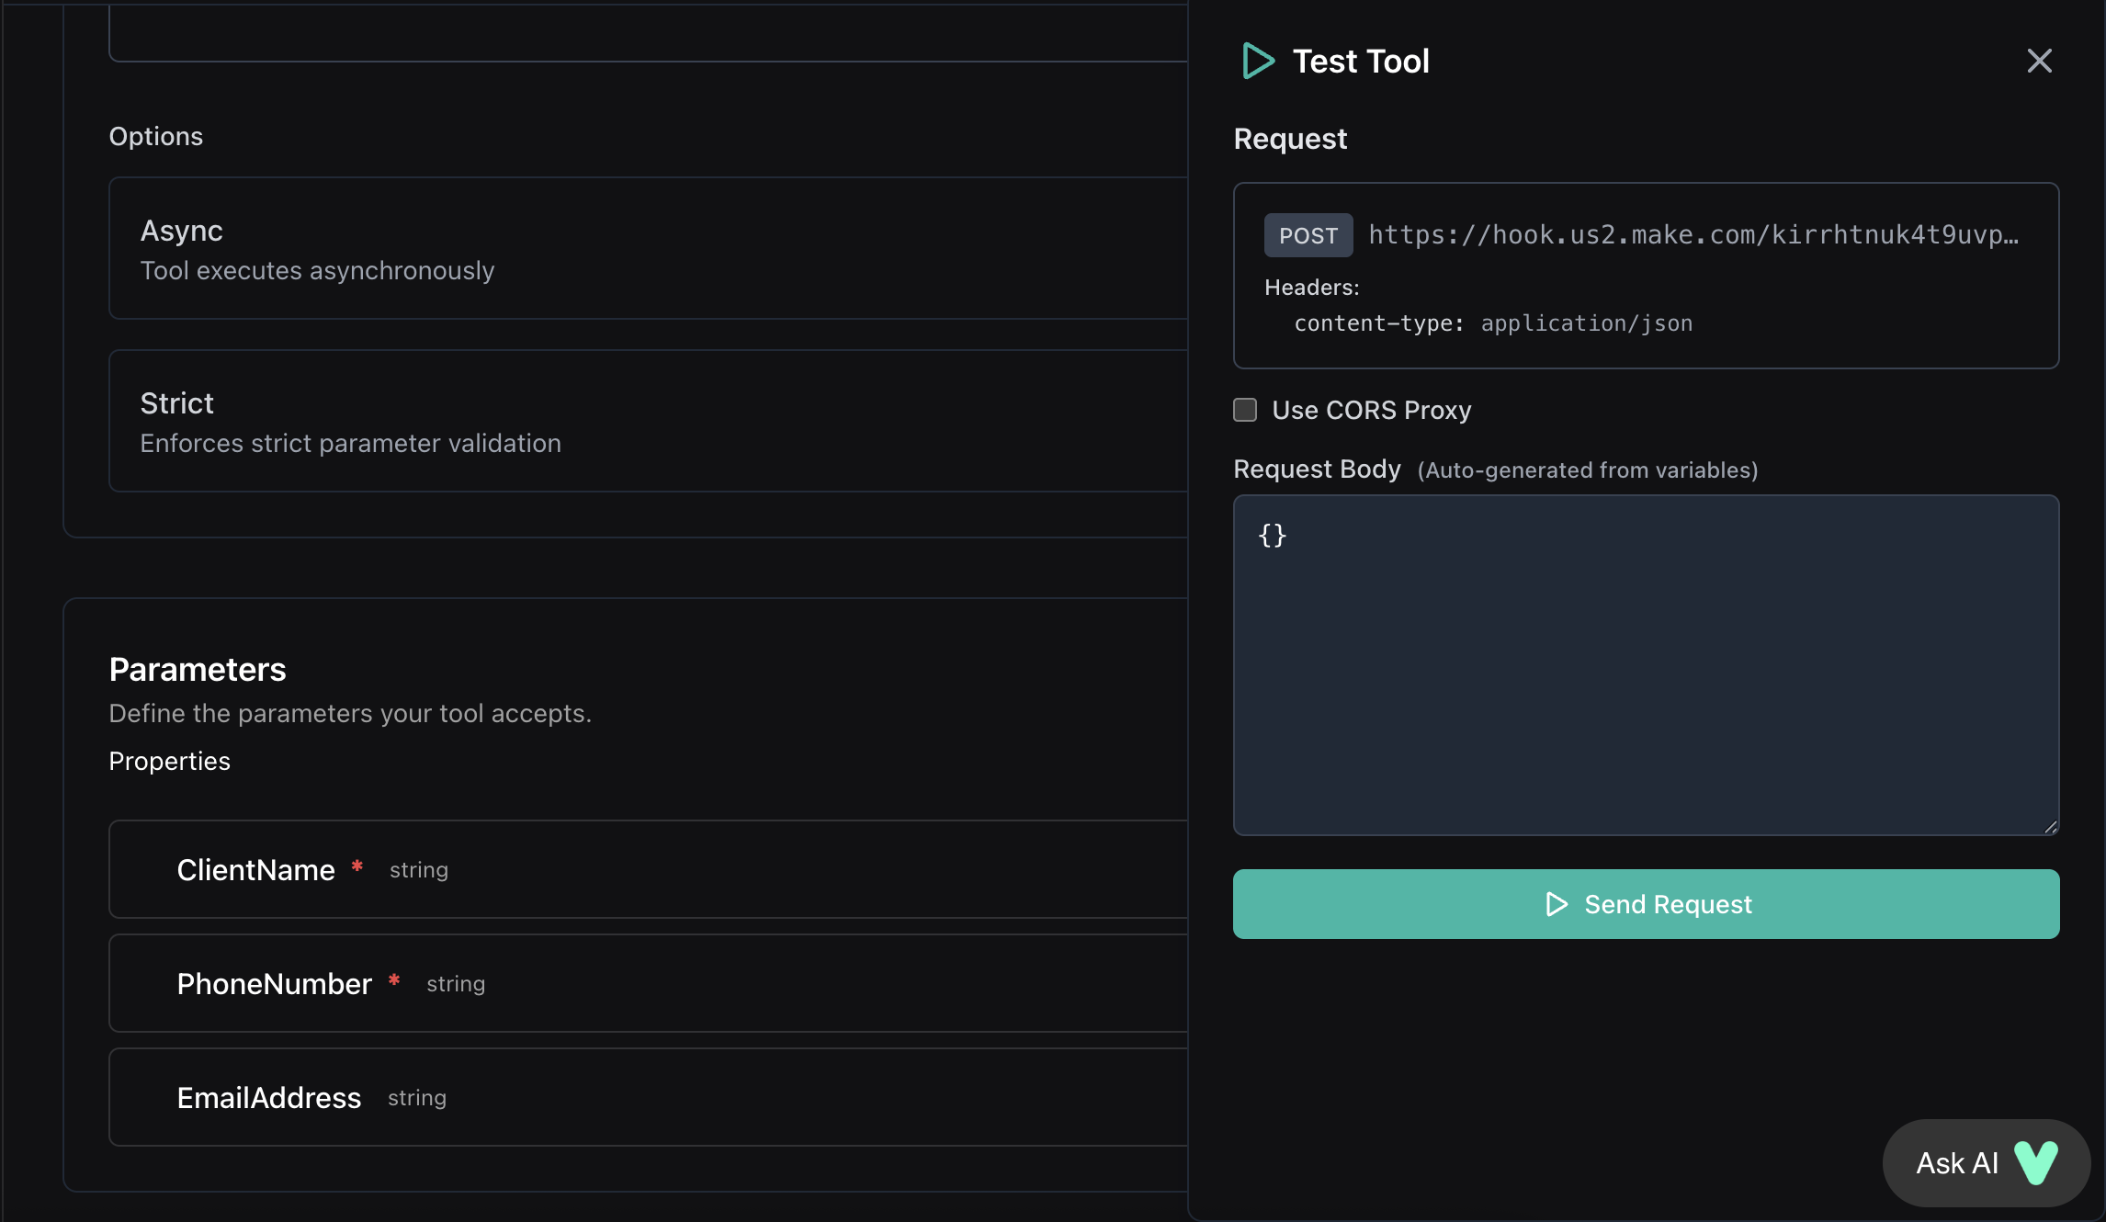Expand the EmailAddress parameter
This screenshot has height=1222, width=2106.
[643, 1097]
